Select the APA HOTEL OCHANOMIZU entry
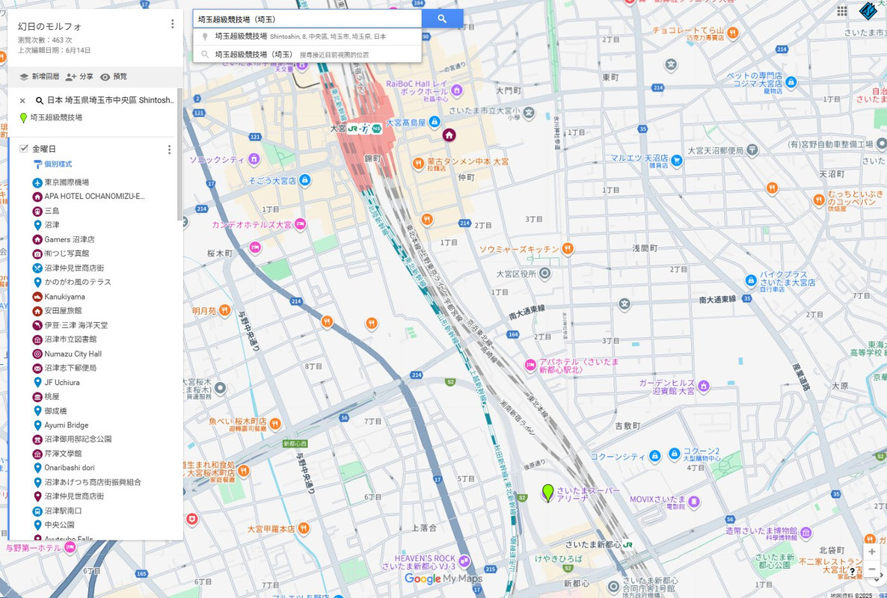Image resolution: width=887 pixels, height=598 pixels. pos(94,197)
